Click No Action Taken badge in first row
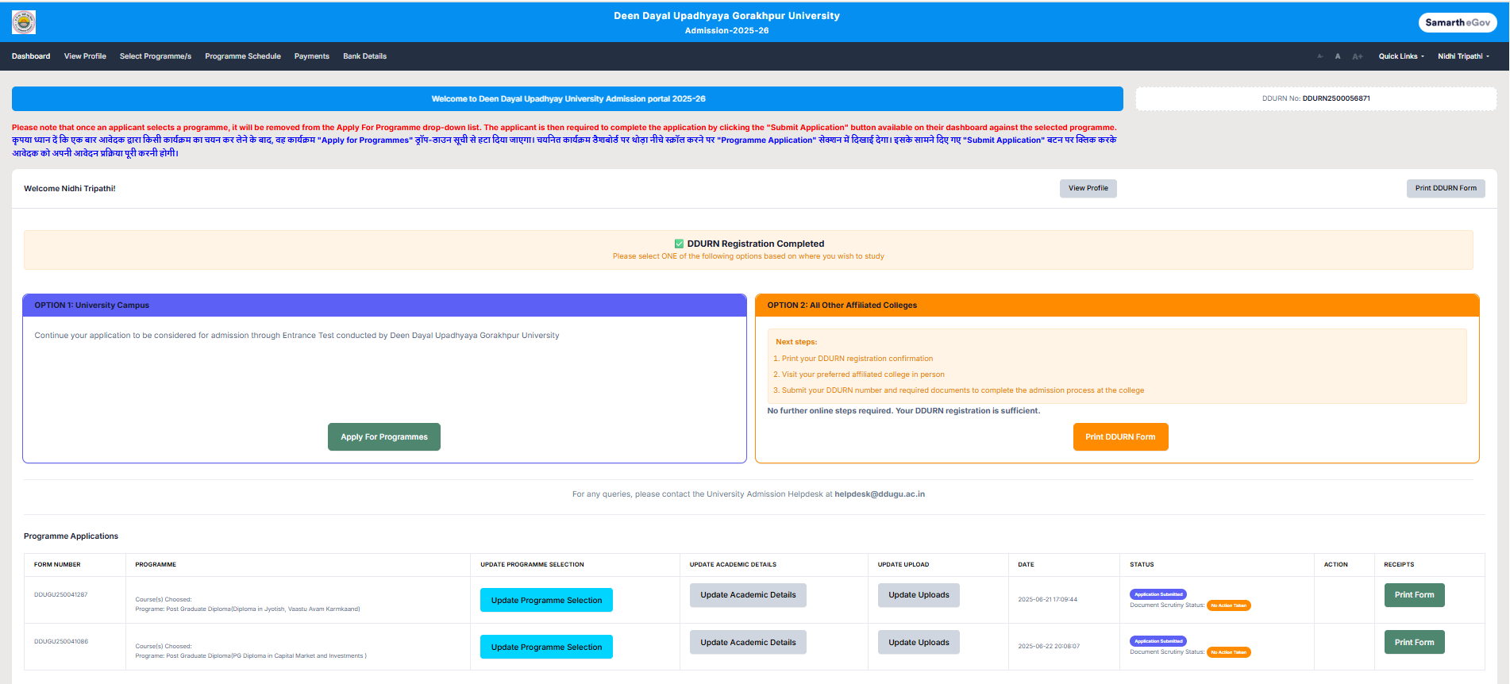1510x684 pixels. pos(1228,605)
